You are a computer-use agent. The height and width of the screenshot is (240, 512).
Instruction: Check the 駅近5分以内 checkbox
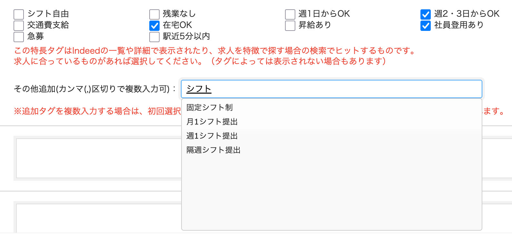[154, 37]
